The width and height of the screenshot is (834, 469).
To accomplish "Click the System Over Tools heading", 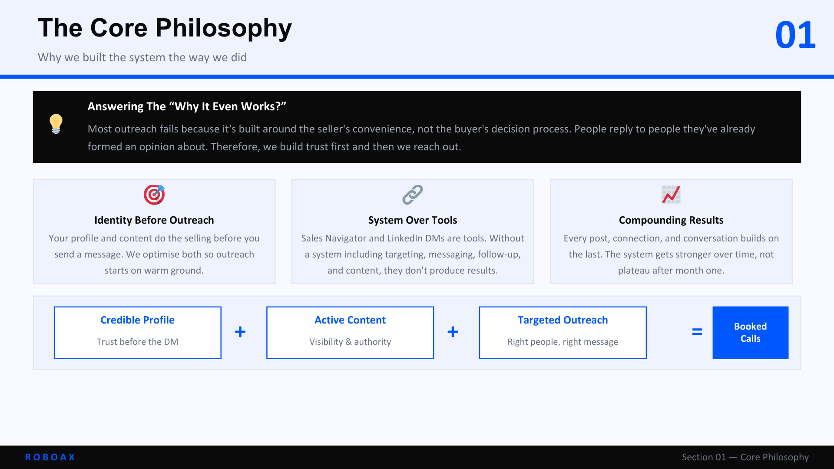I will (413, 220).
